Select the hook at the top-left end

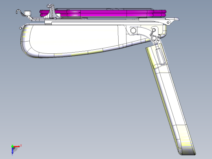(x=19, y=12)
